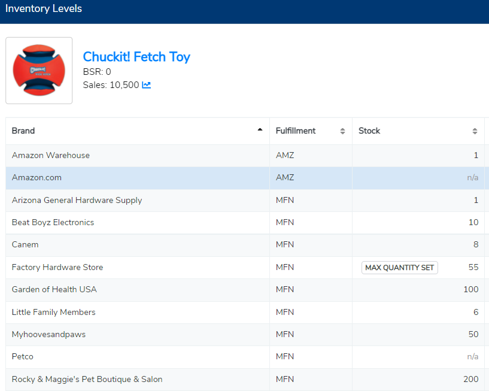Click MFN fulfillment for Myhoovesandpaws

(x=285, y=335)
